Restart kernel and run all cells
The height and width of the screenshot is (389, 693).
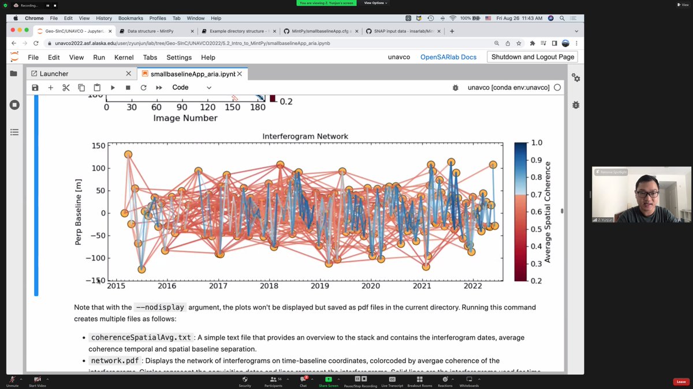coord(159,88)
